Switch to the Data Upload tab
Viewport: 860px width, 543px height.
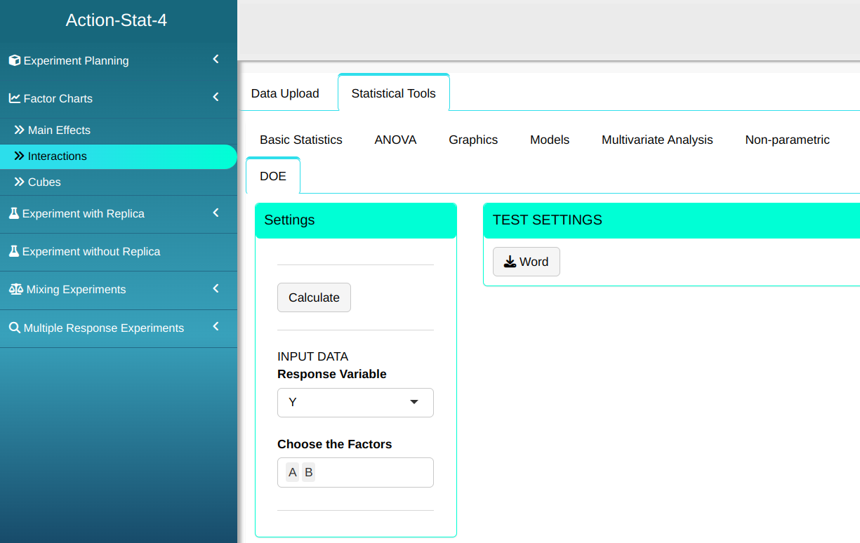point(285,93)
